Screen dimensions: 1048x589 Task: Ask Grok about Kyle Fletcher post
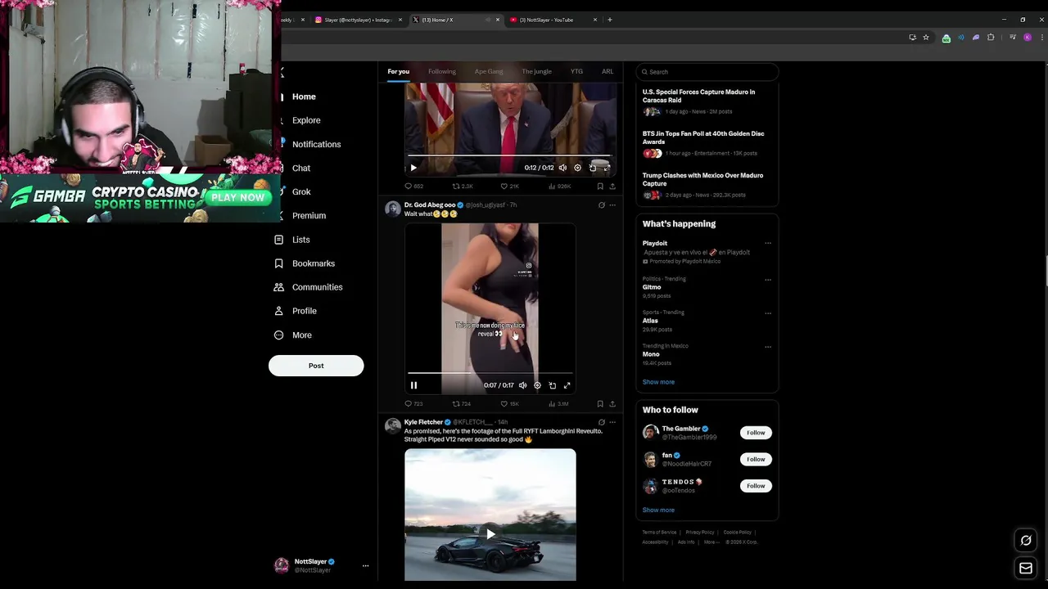pos(601,422)
